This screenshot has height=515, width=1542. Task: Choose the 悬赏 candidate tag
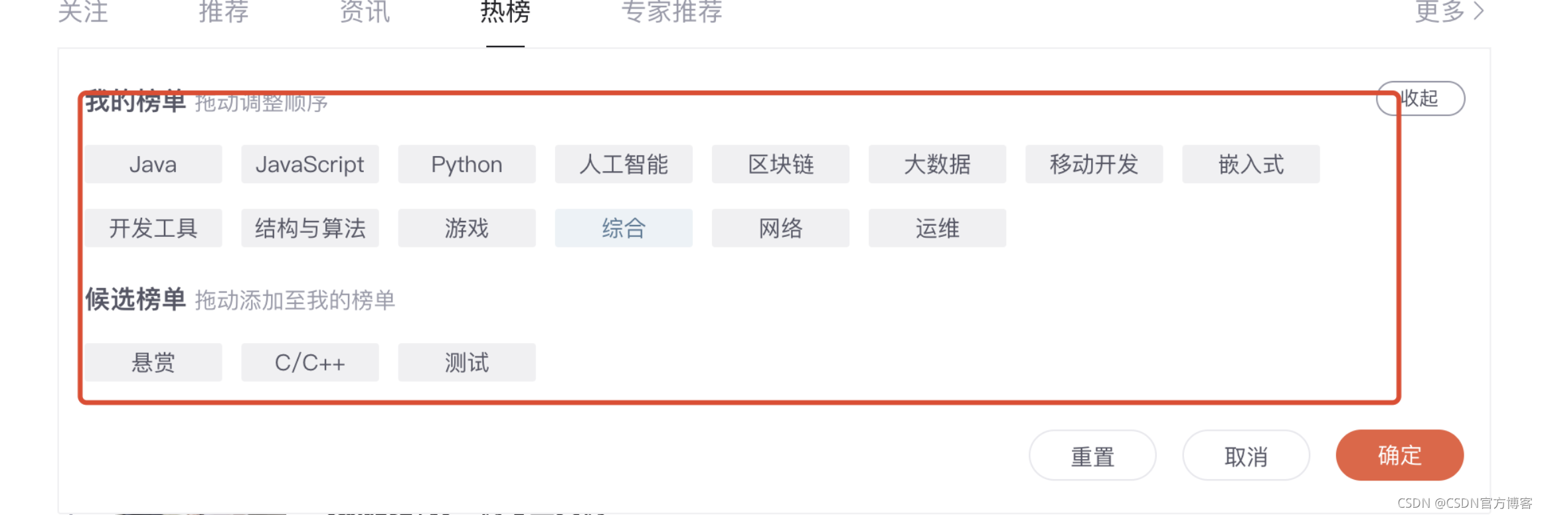click(x=153, y=362)
